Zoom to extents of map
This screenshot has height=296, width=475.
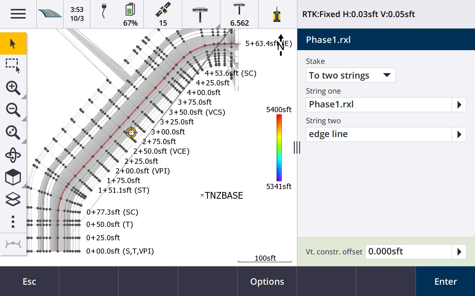[13, 132]
